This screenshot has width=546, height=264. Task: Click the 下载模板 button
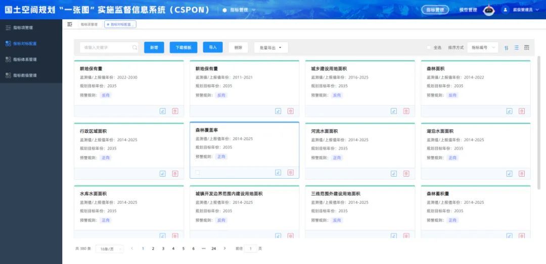click(x=183, y=47)
